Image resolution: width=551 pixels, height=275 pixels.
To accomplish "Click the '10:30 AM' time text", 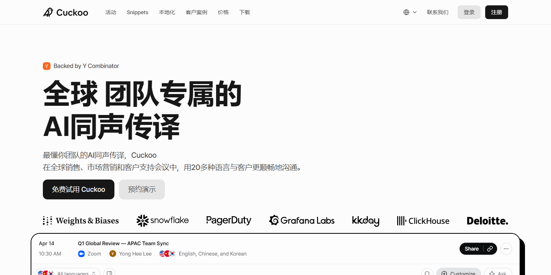I will 50,254.
